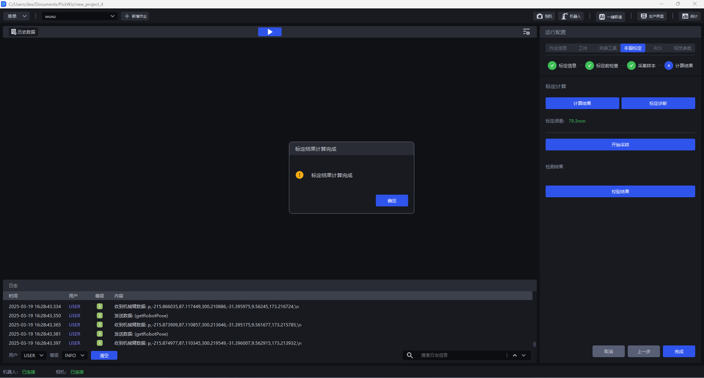Expand the 菜单 menu dropdown
The width and height of the screenshot is (704, 378).
pos(16,16)
